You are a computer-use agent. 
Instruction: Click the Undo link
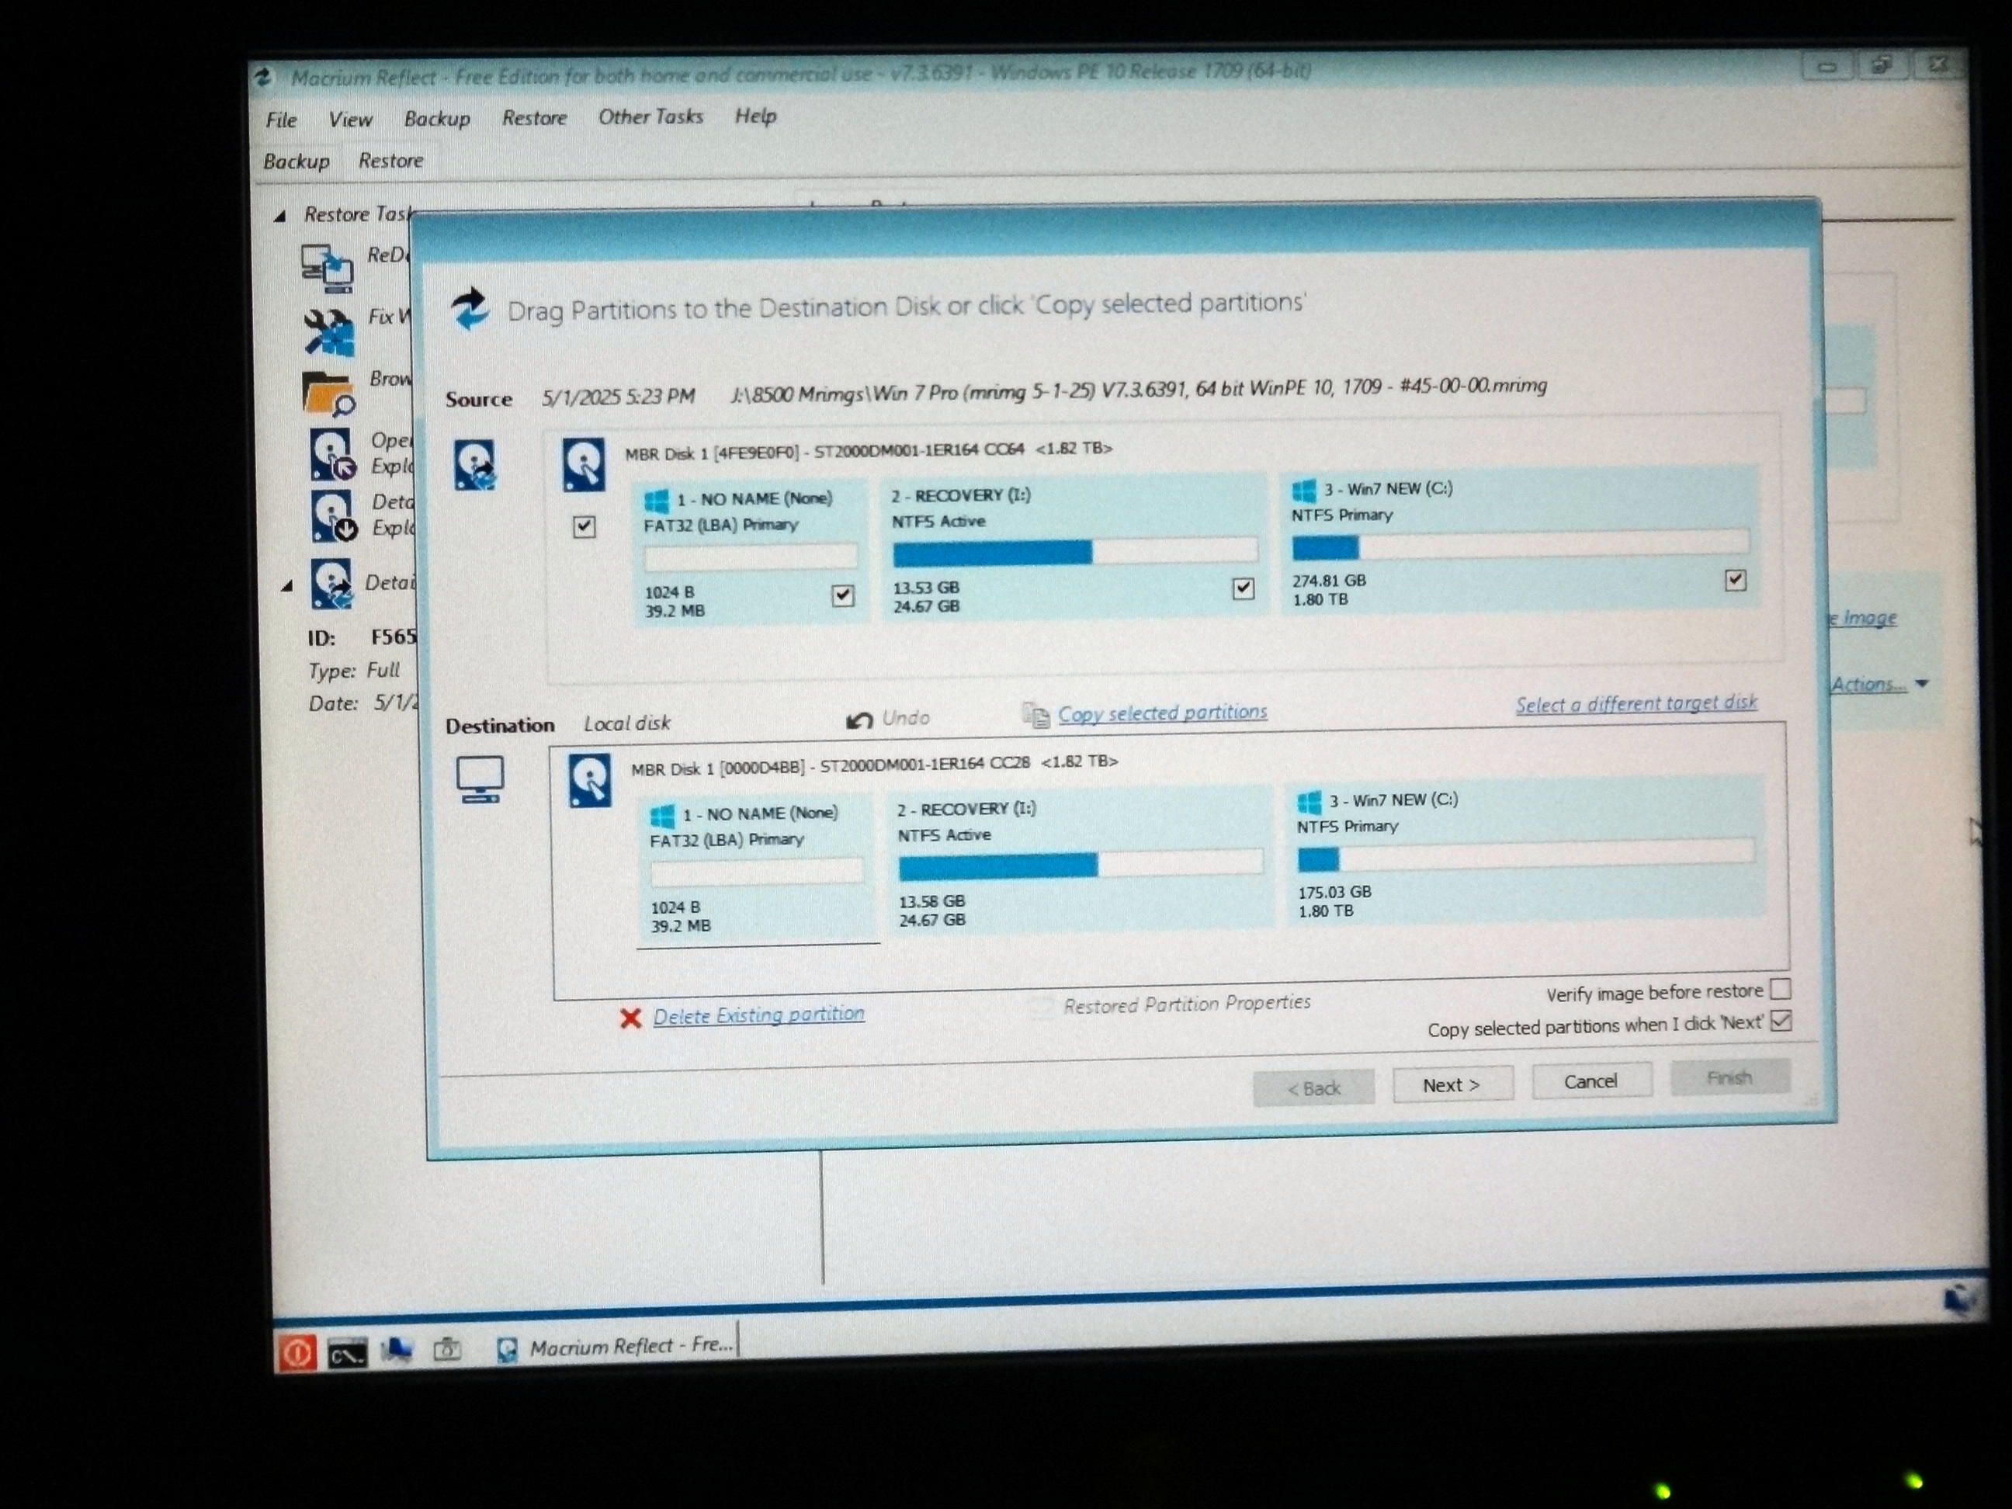[906, 718]
